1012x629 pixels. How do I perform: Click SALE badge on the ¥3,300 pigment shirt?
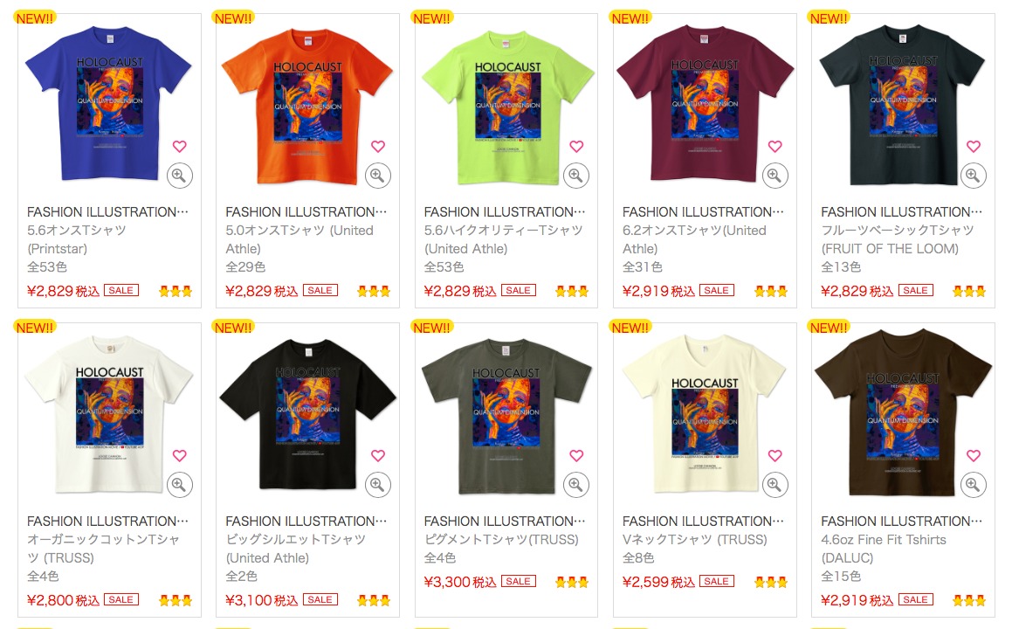coord(519,581)
